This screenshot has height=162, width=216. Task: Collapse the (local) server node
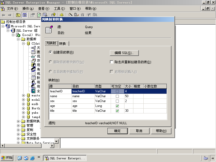[x=13, y=35]
